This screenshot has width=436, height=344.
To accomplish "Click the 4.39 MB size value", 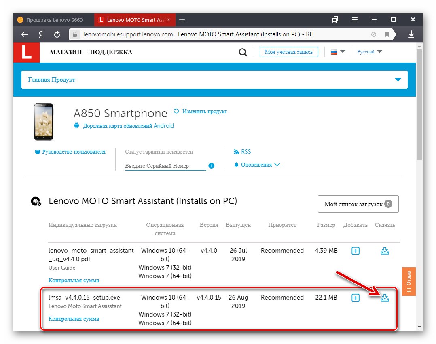I will tap(326, 250).
